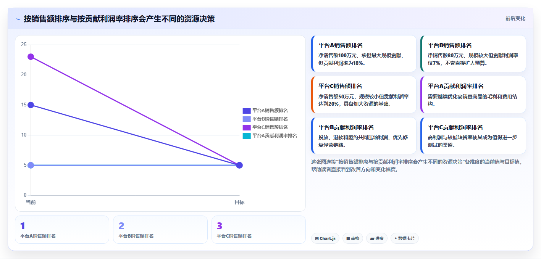541x259 pixels.
Task: Click the light blue 当前 point at 5
Action: 31,165
